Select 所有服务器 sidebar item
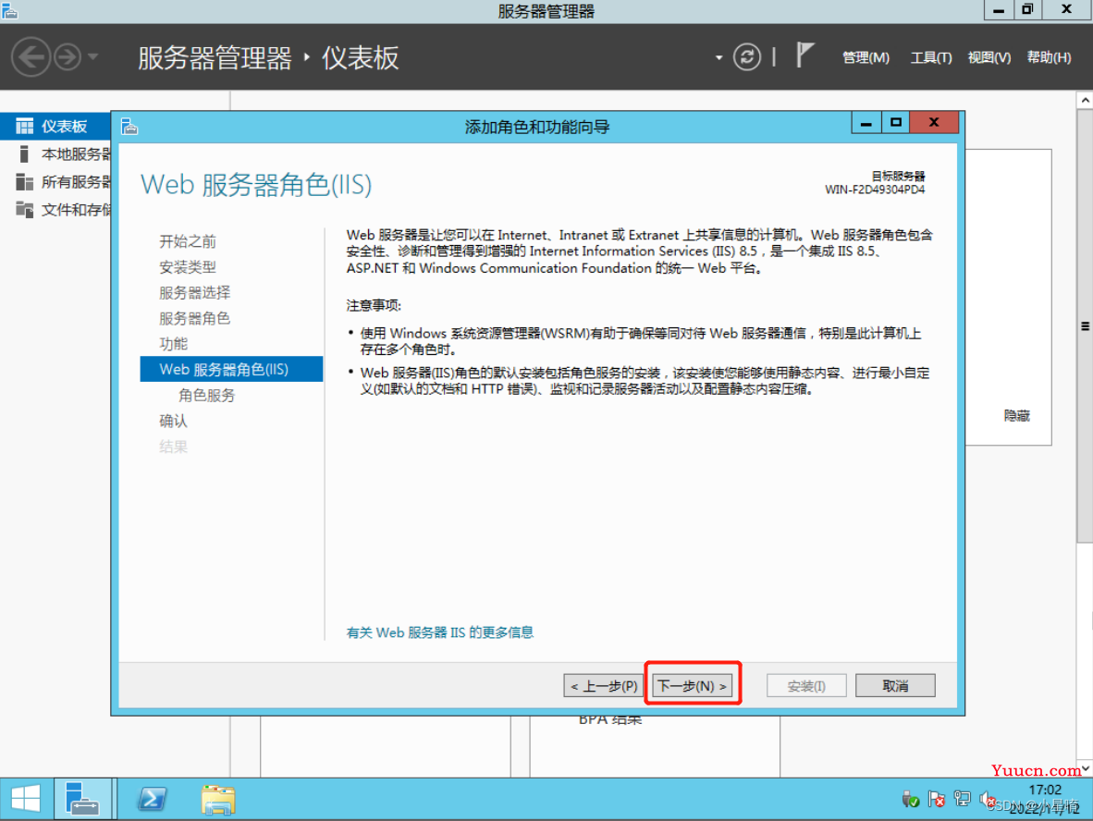 coord(55,182)
